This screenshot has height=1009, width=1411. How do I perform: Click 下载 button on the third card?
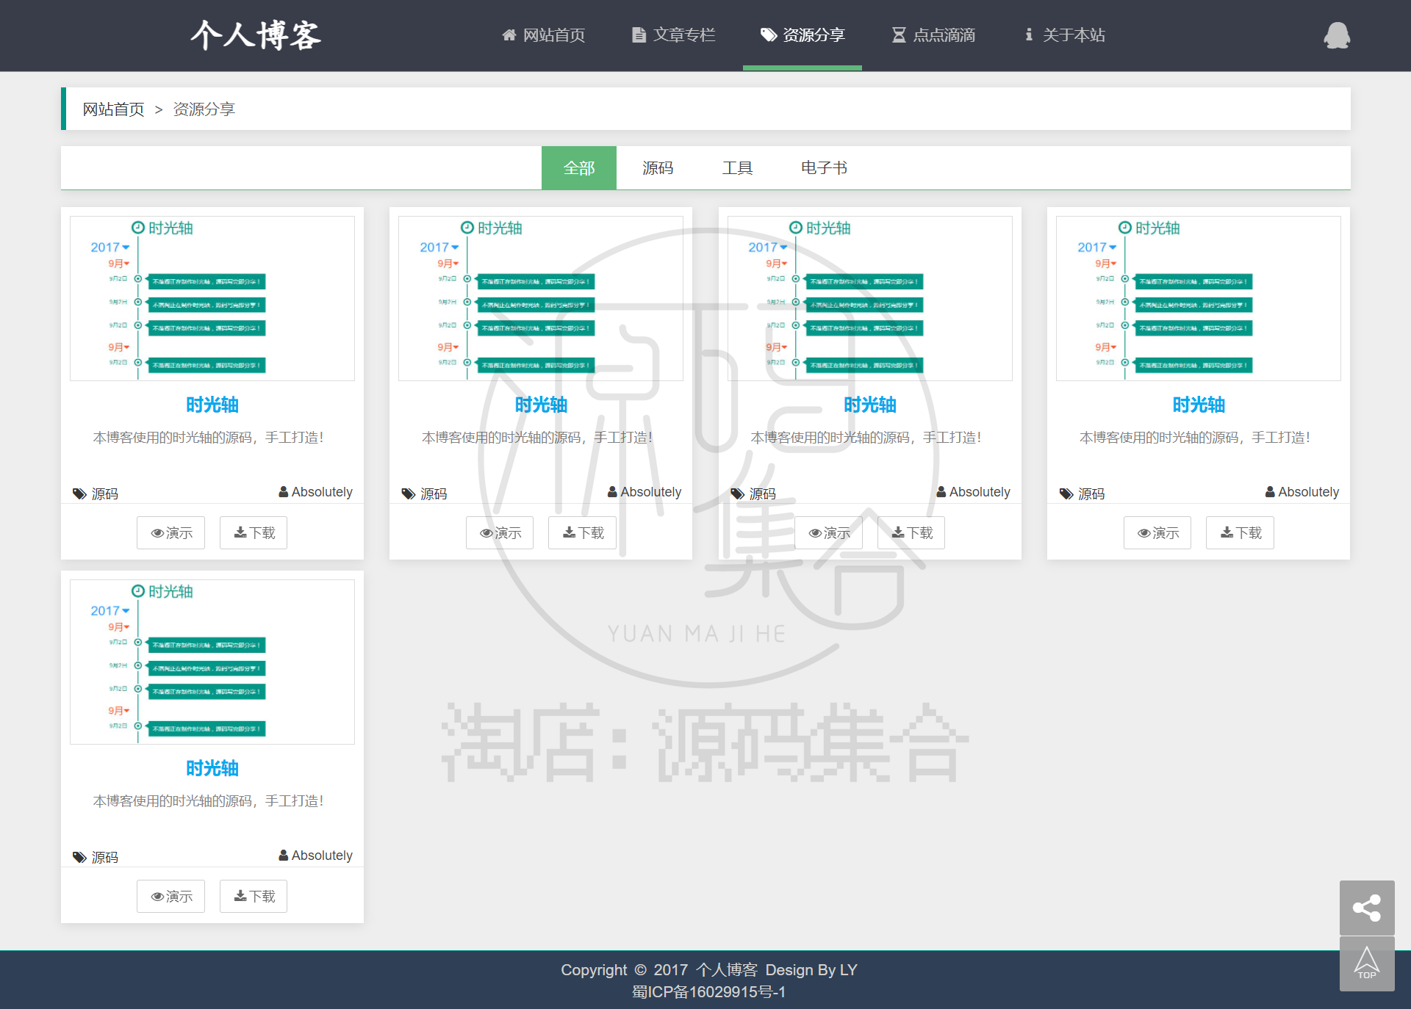tap(911, 533)
